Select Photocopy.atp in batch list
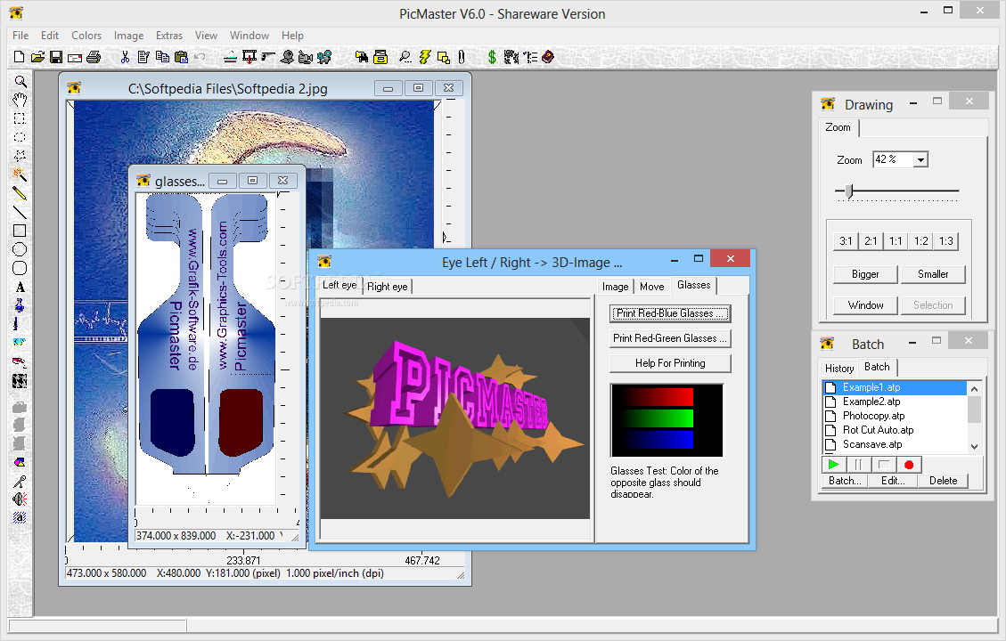The width and height of the screenshot is (1006, 641). [895, 416]
